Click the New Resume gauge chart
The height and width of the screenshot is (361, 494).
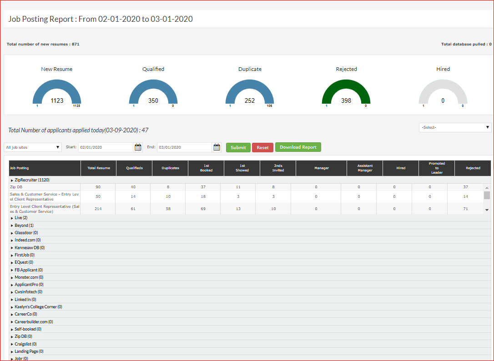(57, 92)
